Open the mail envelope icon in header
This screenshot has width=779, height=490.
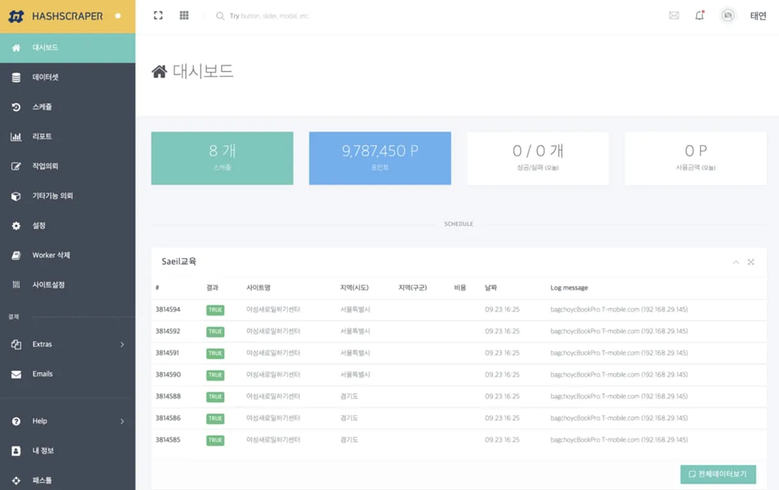click(x=674, y=16)
